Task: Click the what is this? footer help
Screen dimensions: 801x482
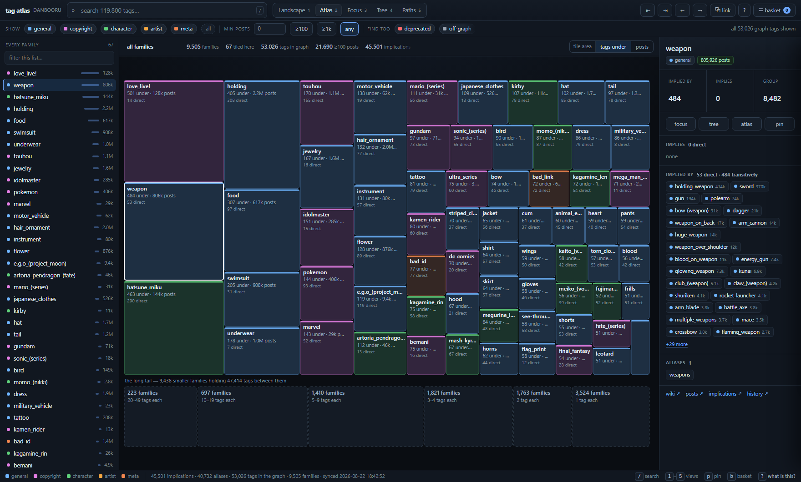Action: [x=778, y=476]
